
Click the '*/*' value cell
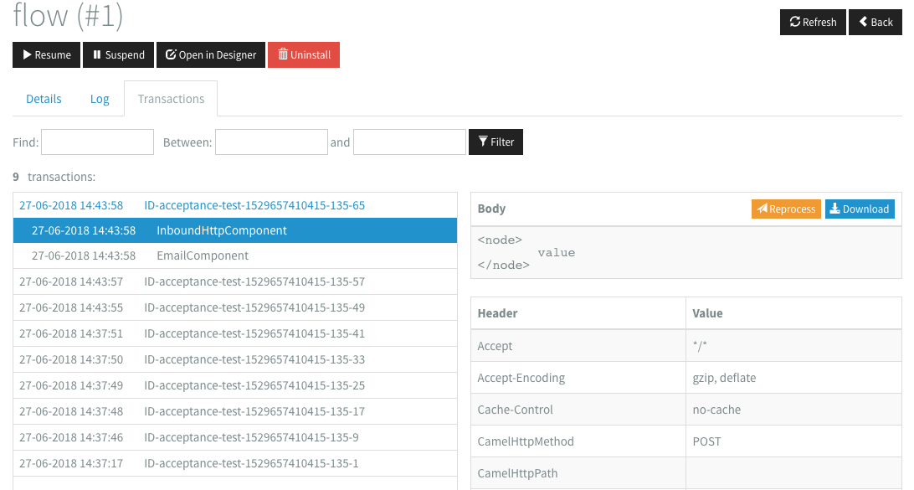pyautogui.click(x=794, y=346)
